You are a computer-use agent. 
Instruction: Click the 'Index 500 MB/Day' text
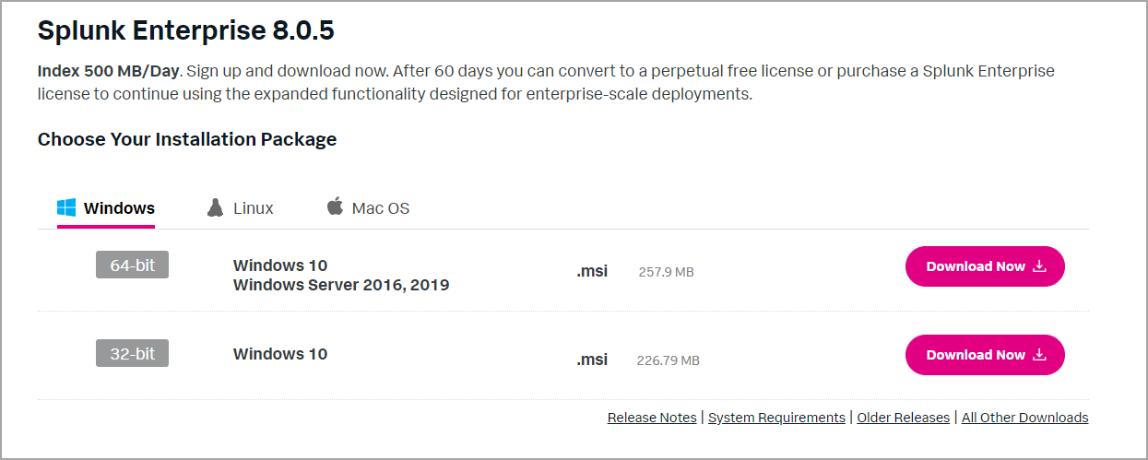(110, 71)
